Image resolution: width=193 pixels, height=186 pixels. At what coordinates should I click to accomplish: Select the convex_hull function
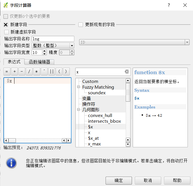pyautogui.click(x=100, y=116)
